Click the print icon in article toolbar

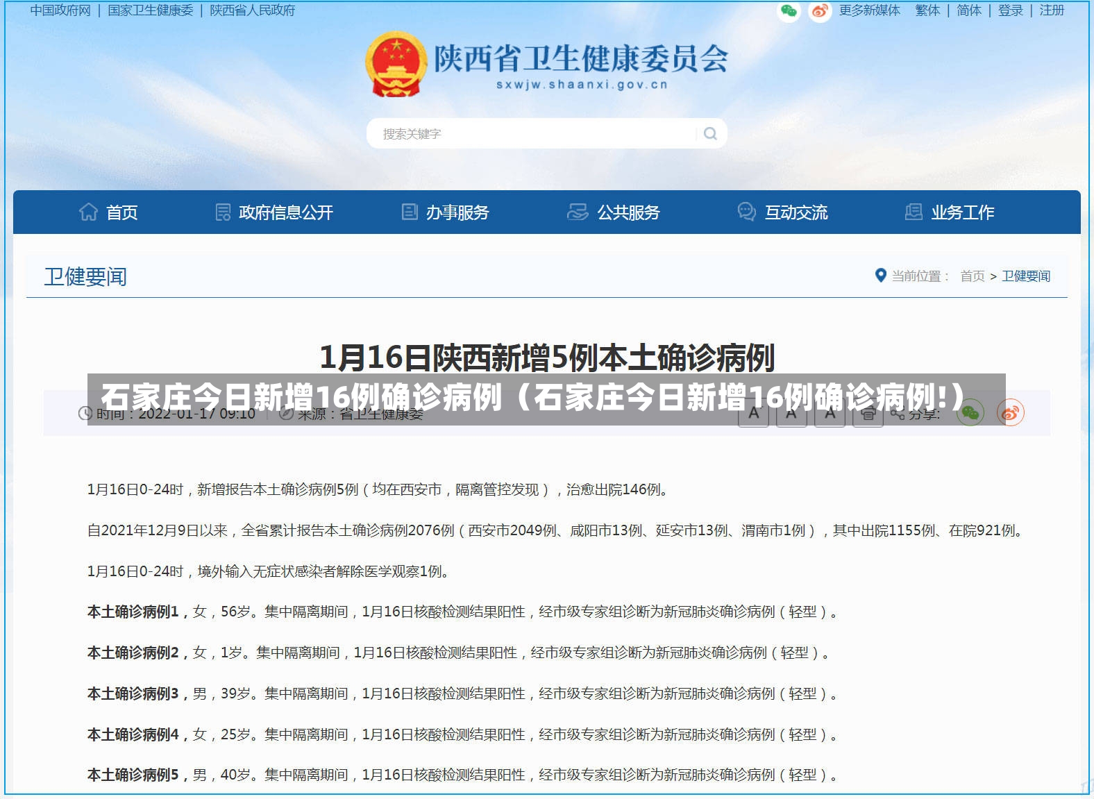tap(868, 414)
